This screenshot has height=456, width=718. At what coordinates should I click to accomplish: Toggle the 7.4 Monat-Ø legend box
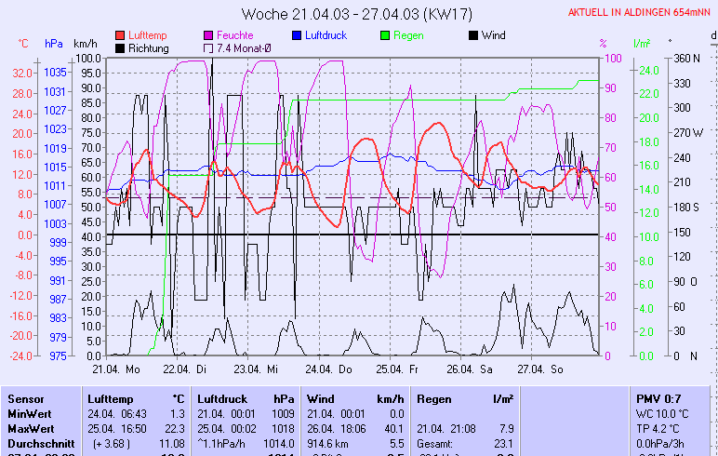click(x=207, y=48)
